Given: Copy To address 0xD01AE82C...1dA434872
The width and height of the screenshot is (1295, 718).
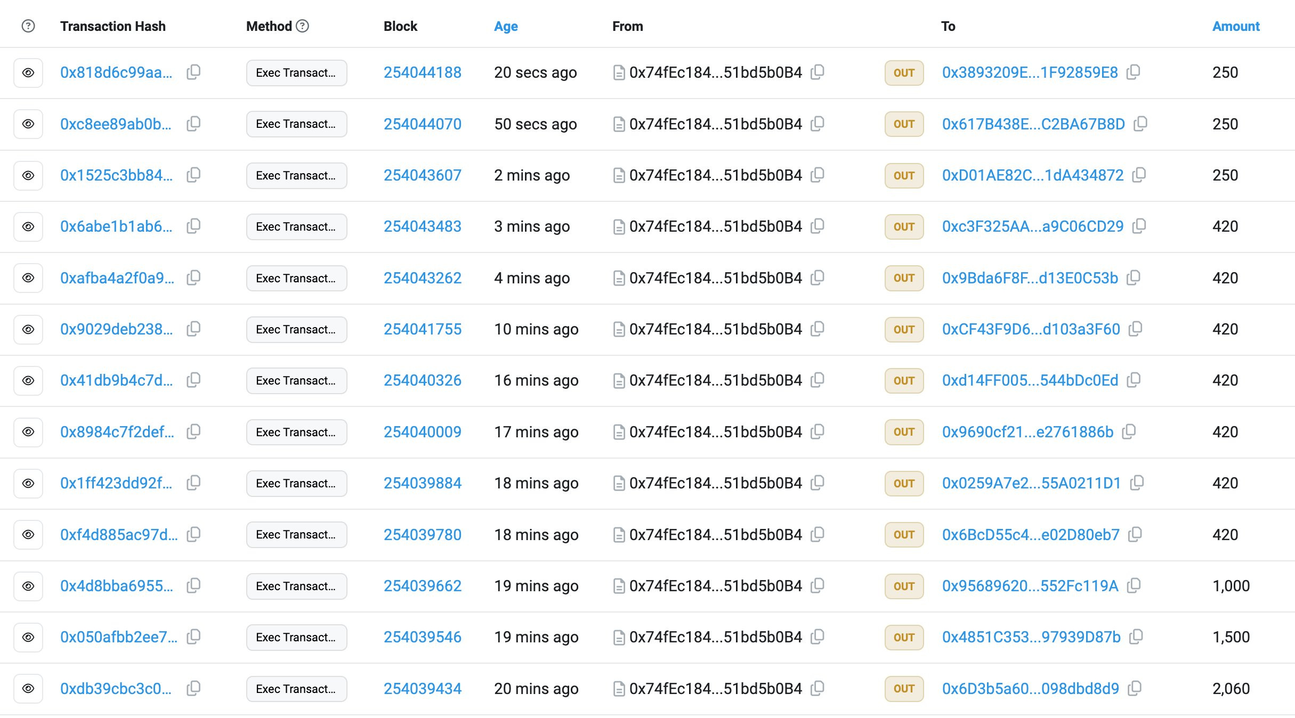Looking at the screenshot, I should [1139, 175].
